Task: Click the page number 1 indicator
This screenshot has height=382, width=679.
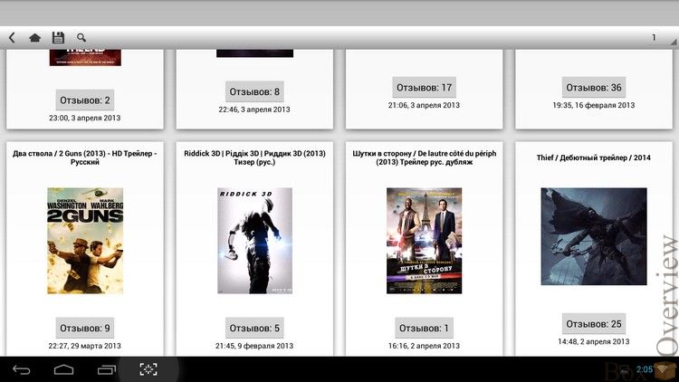Action: coord(654,38)
